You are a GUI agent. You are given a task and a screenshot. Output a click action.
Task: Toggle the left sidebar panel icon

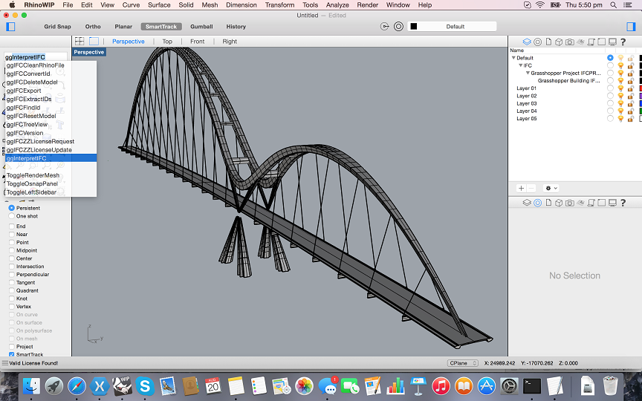(x=10, y=27)
